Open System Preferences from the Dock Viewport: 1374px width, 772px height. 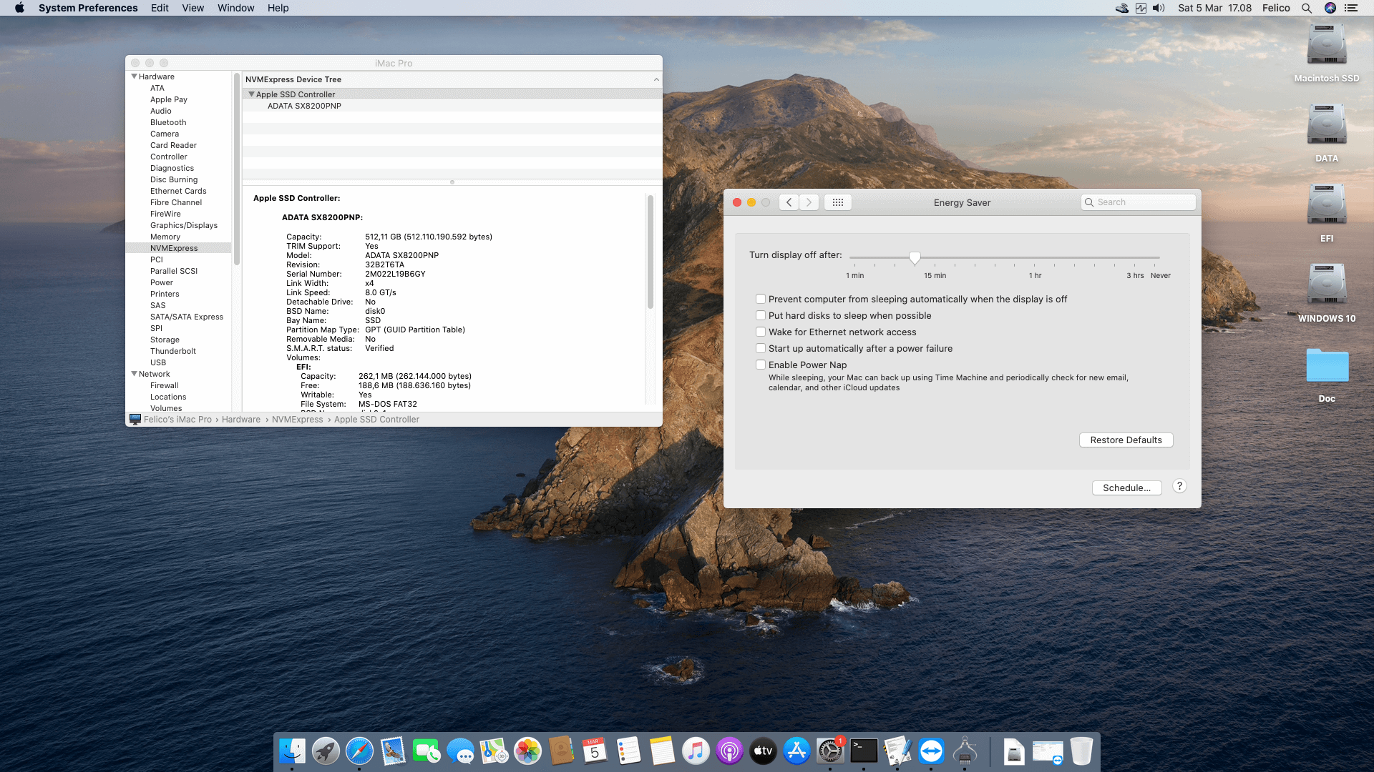point(830,751)
